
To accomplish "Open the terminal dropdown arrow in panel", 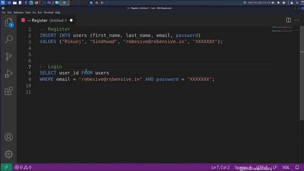I will [45, 3].
